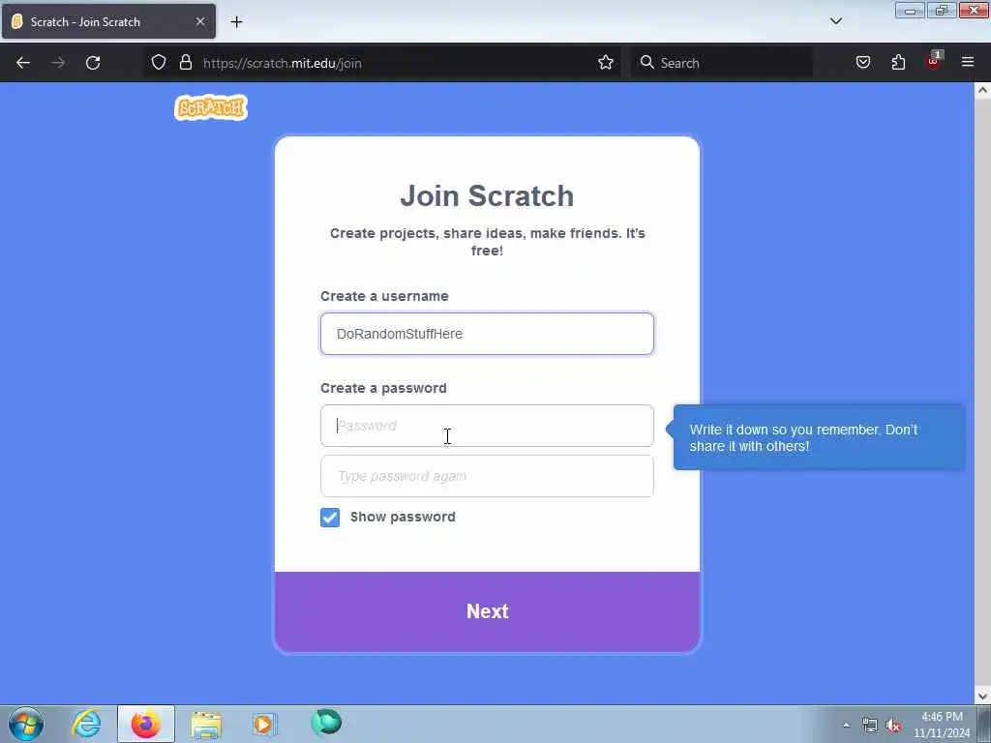Screen dimensions: 991x743
Task: Click the Join Scratch heading
Action: click(x=487, y=195)
